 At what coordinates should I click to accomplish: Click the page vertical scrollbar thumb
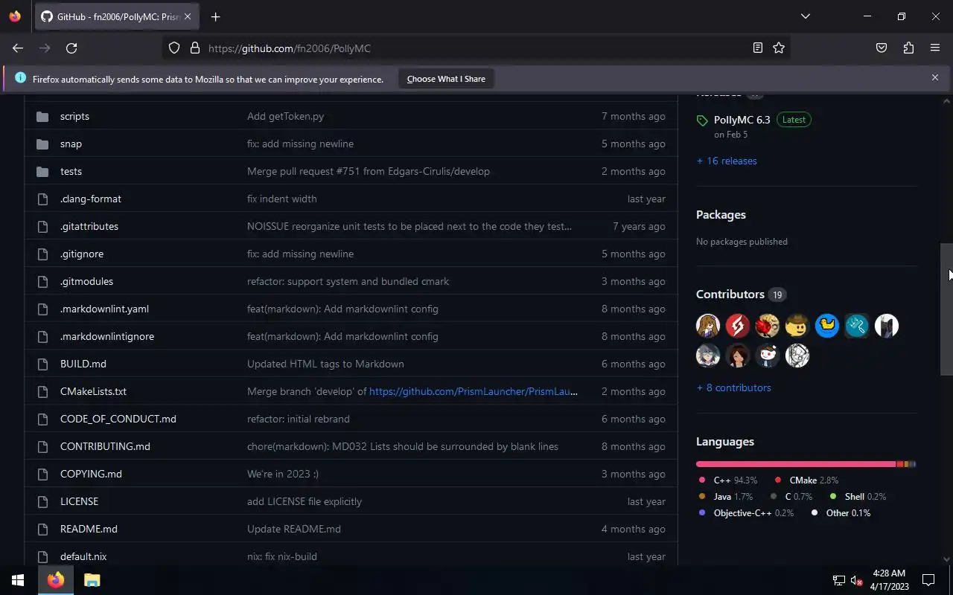tap(946, 309)
